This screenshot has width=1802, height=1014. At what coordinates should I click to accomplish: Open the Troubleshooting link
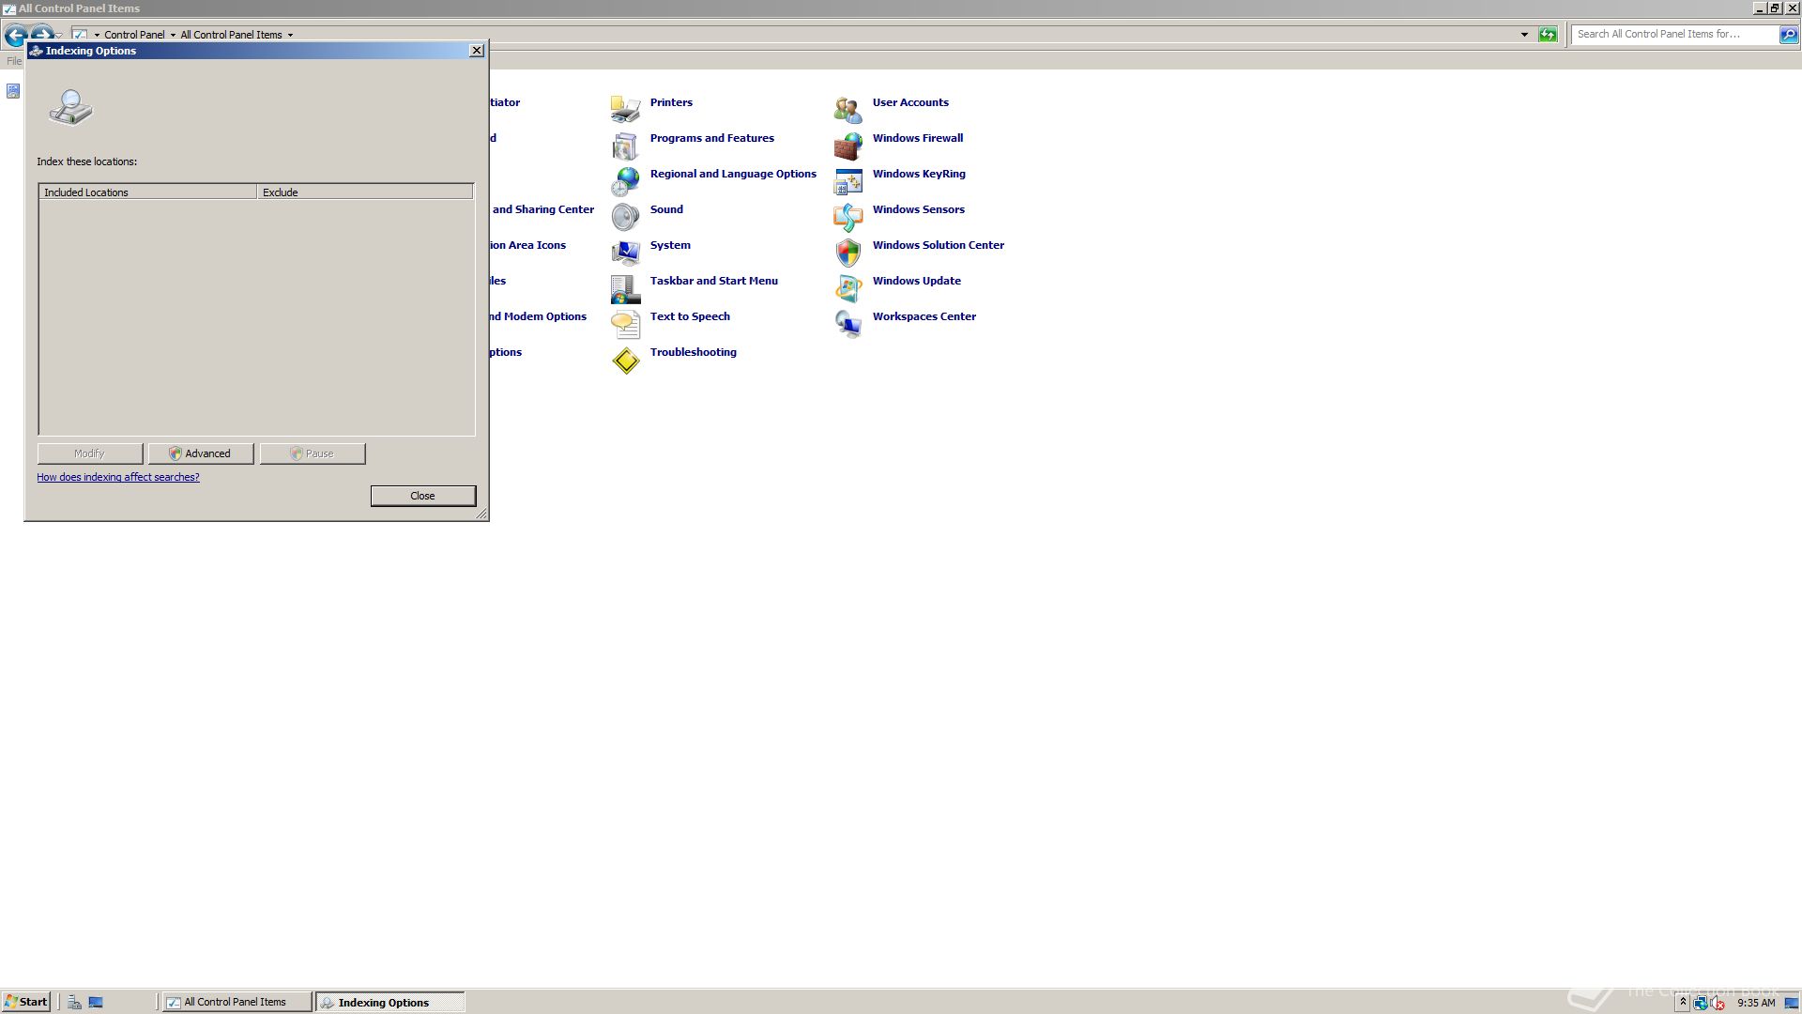pos(693,352)
